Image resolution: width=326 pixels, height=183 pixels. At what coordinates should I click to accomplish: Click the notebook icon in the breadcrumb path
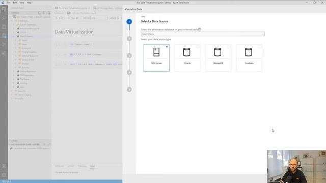tap(68, 13)
